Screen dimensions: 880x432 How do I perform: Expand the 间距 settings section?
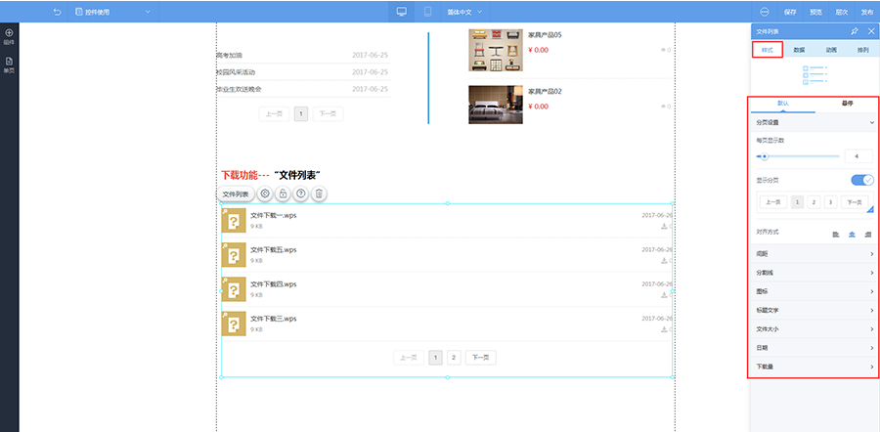814,253
